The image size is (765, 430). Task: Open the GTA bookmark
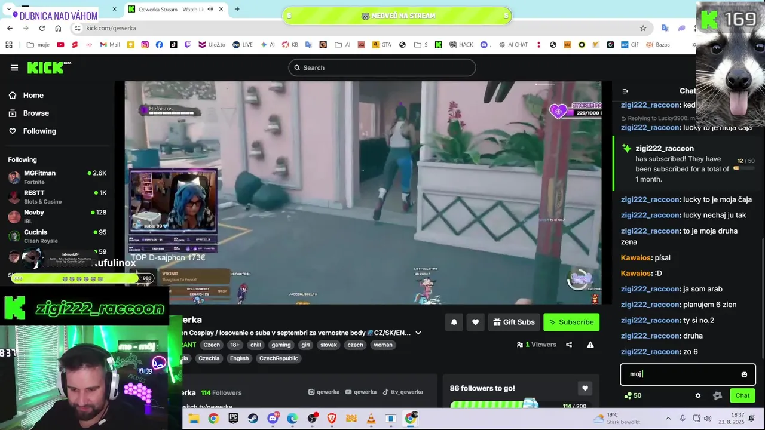pos(381,45)
